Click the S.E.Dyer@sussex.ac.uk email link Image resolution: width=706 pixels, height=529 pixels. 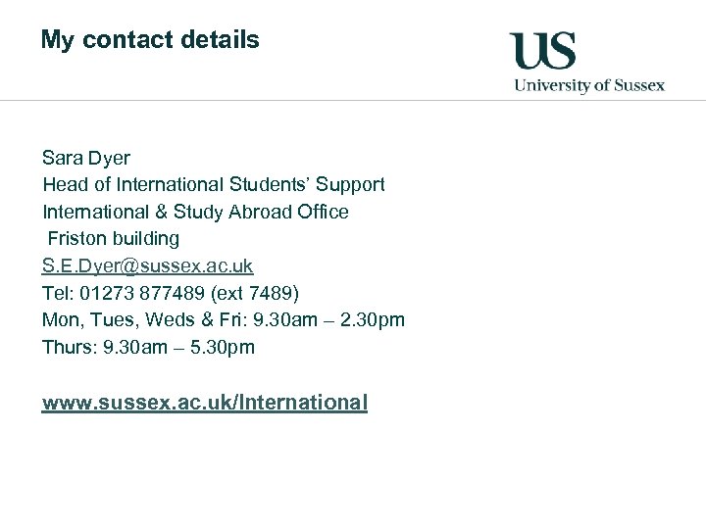click(147, 265)
